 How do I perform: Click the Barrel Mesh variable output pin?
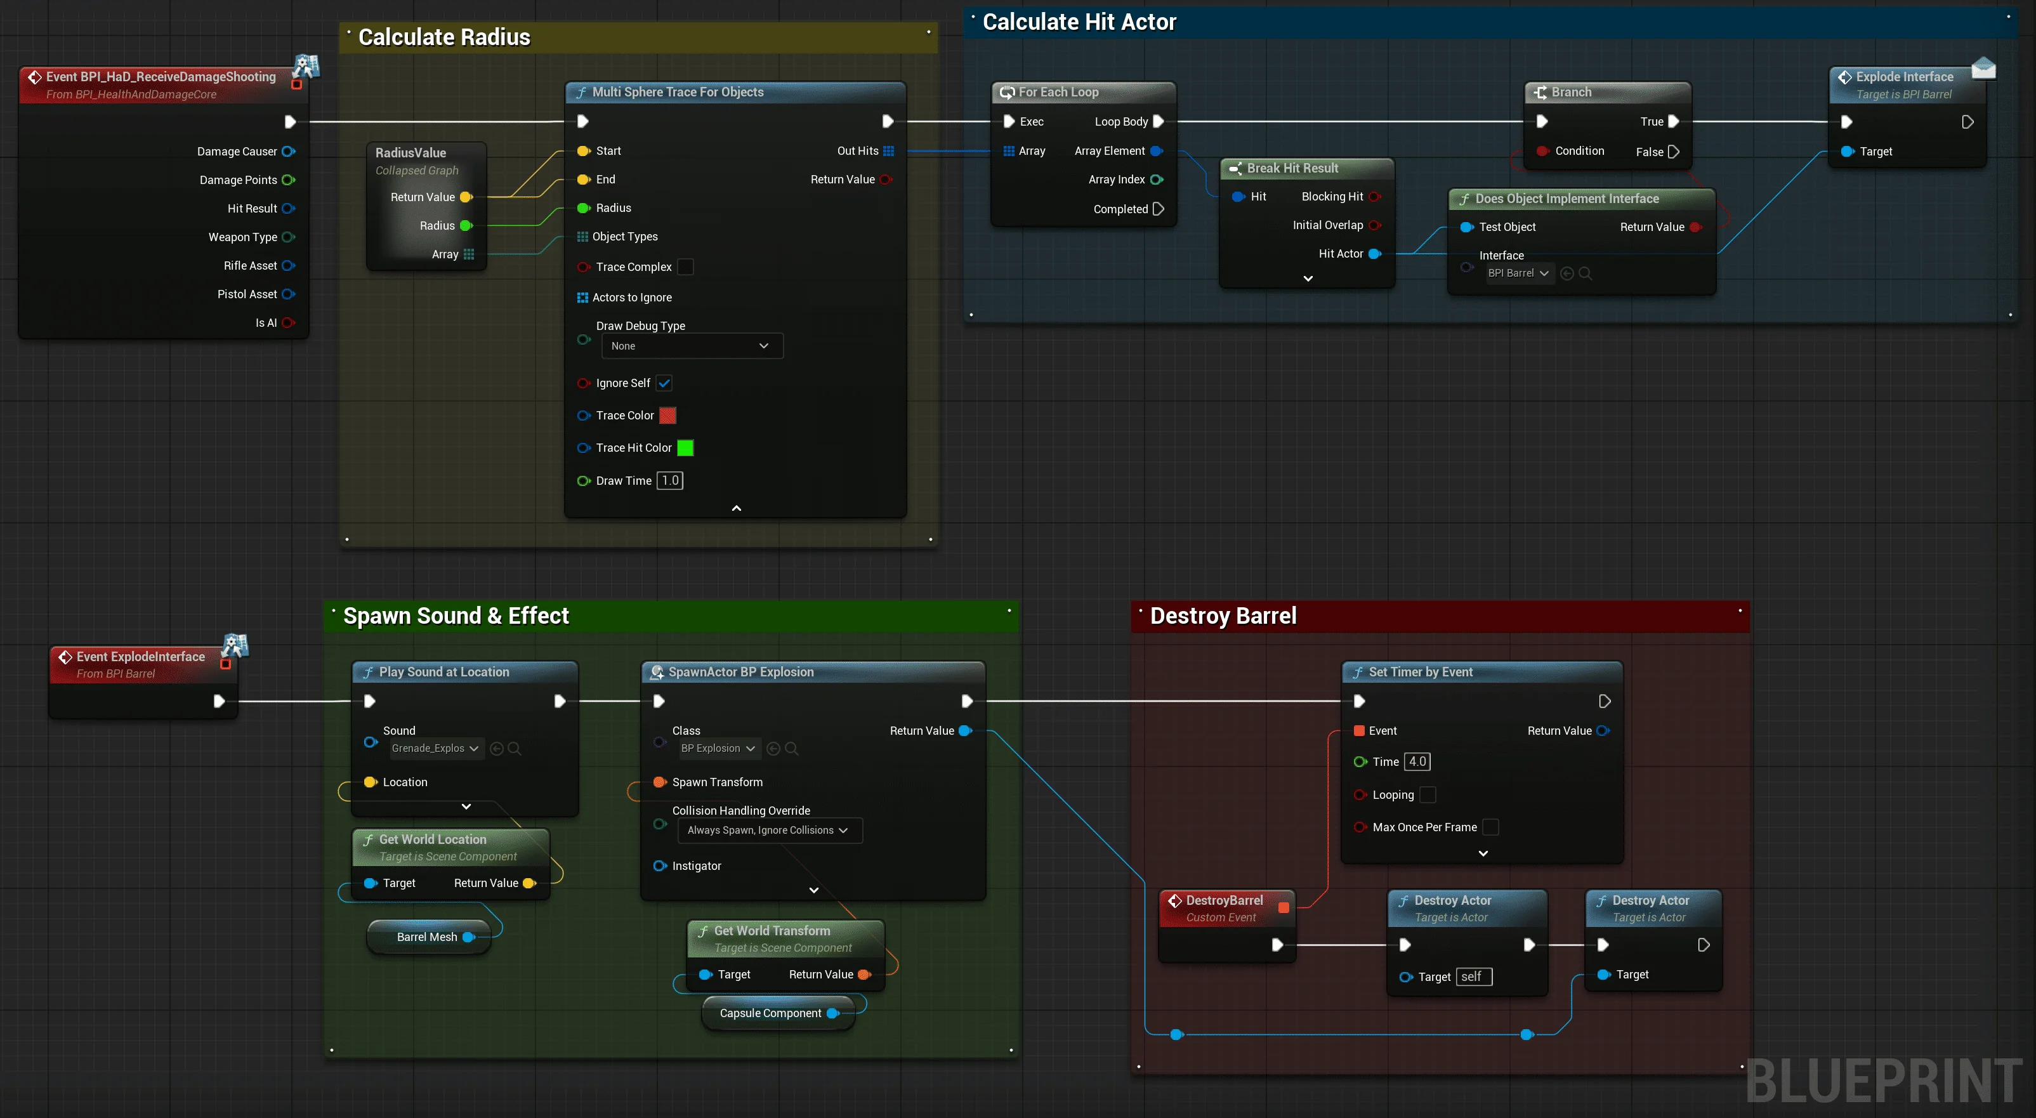[469, 937]
